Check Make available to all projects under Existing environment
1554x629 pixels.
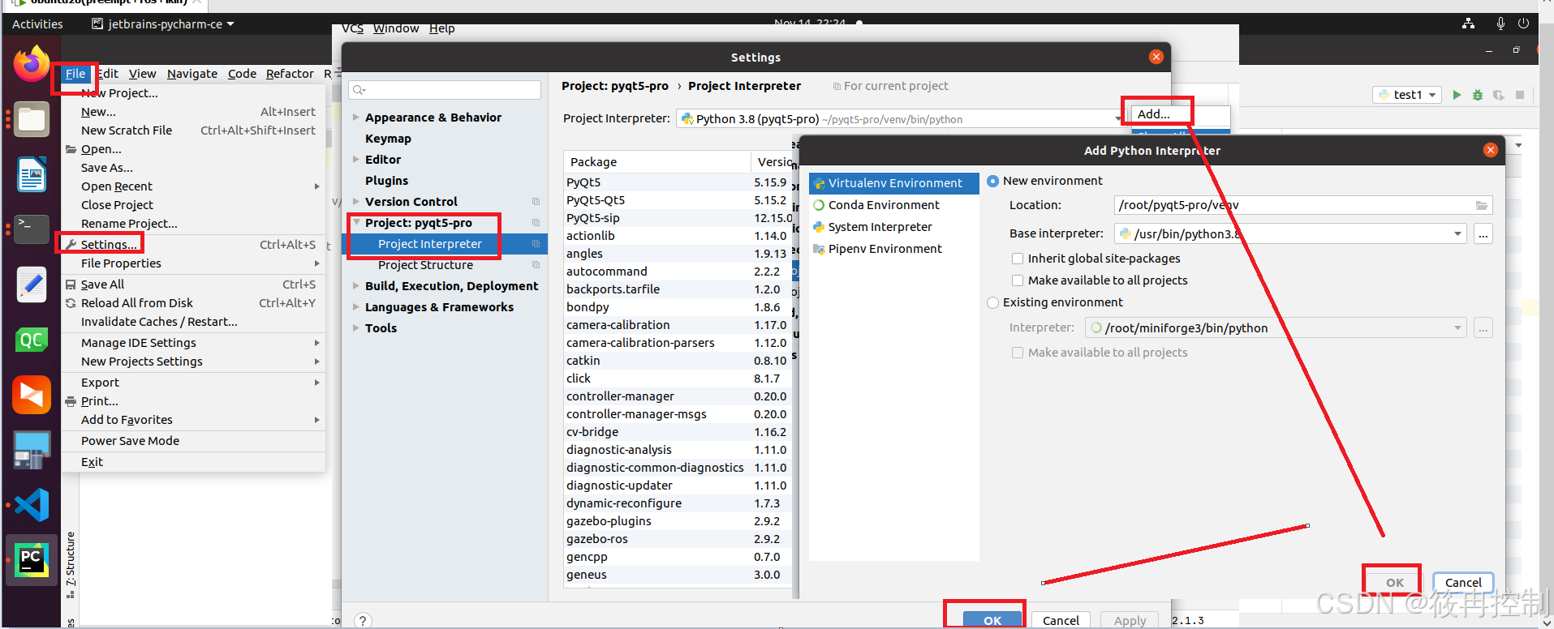point(1017,353)
